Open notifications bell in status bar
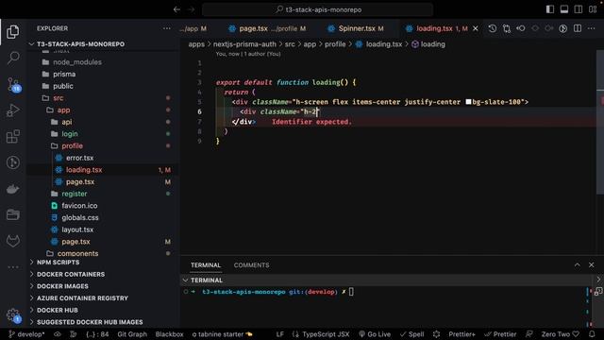604x340 pixels. click(x=592, y=334)
